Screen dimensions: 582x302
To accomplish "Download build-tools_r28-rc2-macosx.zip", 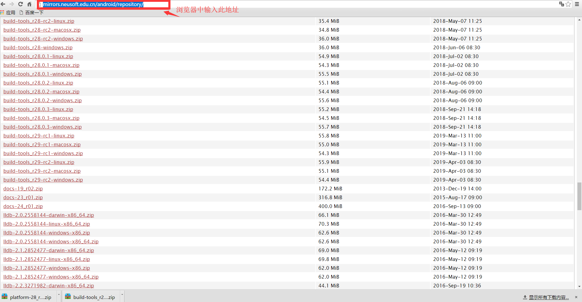I will 42,30.
